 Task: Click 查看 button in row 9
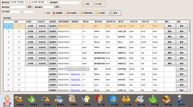coord(182,69)
